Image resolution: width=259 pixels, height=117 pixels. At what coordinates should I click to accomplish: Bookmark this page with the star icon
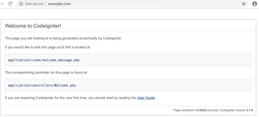point(244,4)
